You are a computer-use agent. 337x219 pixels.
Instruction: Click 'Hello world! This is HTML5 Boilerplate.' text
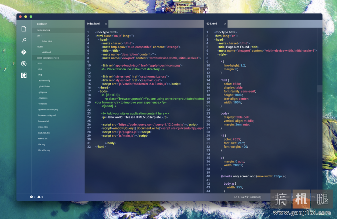click(x=134, y=117)
